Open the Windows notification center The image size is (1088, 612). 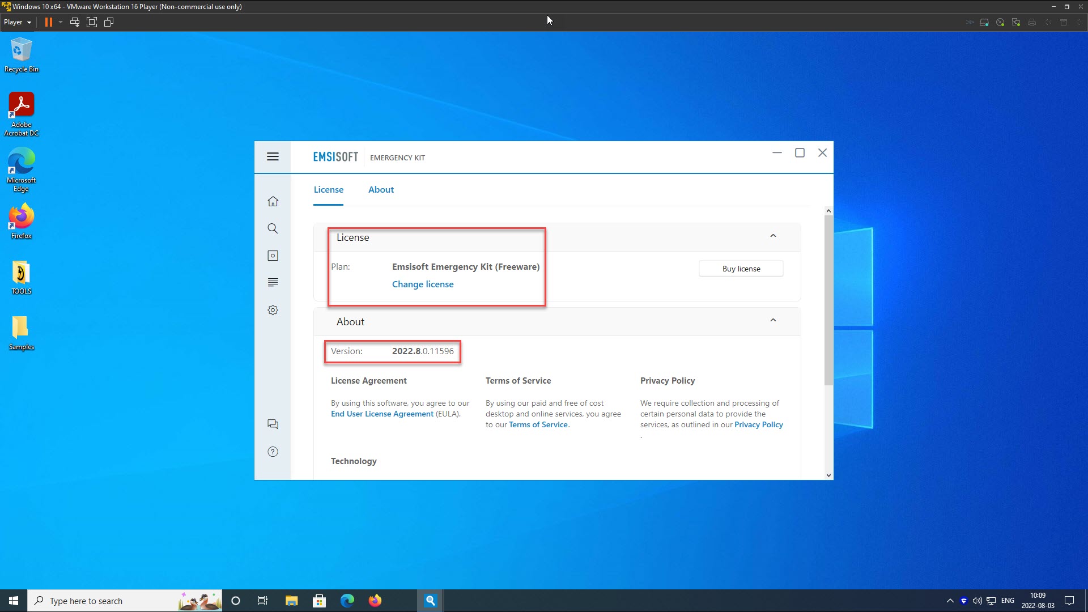(1069, 601)
